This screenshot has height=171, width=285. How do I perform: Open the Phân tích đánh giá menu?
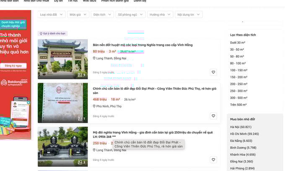(x=115, y=1)
